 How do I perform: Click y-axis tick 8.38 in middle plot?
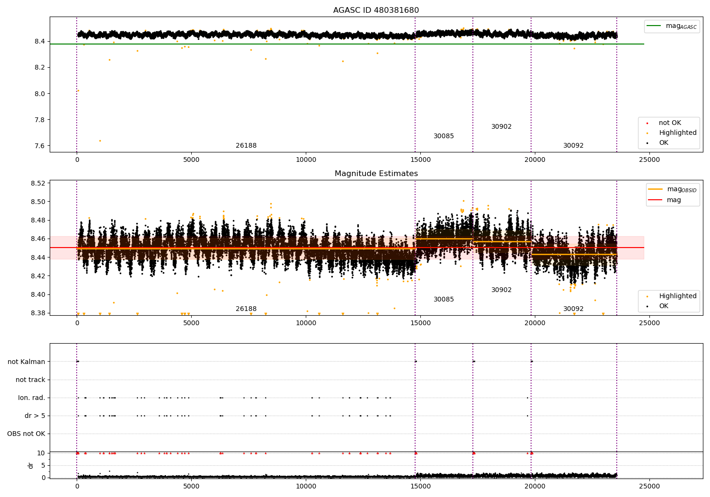click(x=38, y=313)
